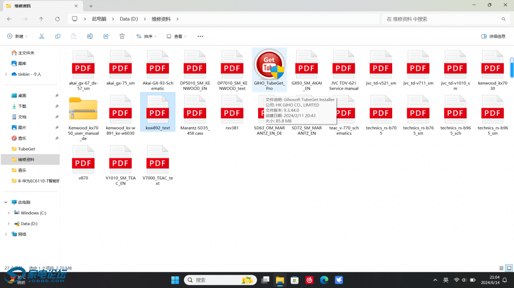514x288 pixels.
Task: Toggle the details pane button
Action: (x=493, y=36)
